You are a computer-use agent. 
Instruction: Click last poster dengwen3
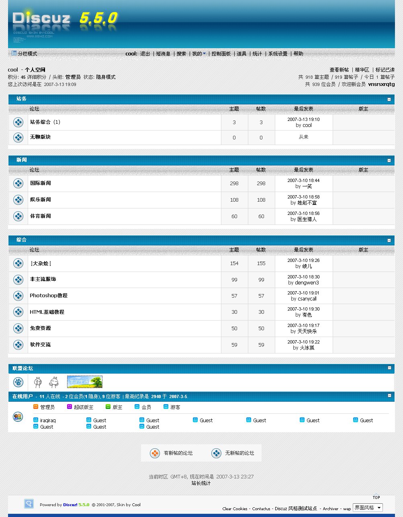click(307, 283)
